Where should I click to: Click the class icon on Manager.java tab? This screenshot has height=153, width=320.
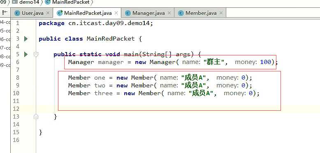[x=128, y=13]
